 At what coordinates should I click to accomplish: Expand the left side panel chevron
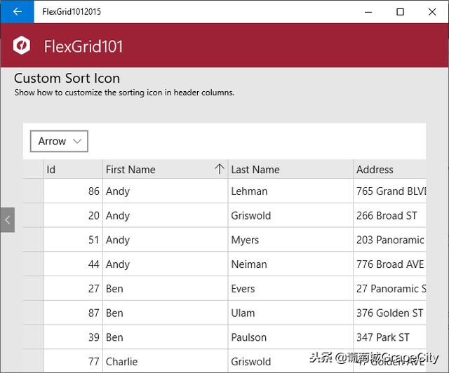(8, 220)
